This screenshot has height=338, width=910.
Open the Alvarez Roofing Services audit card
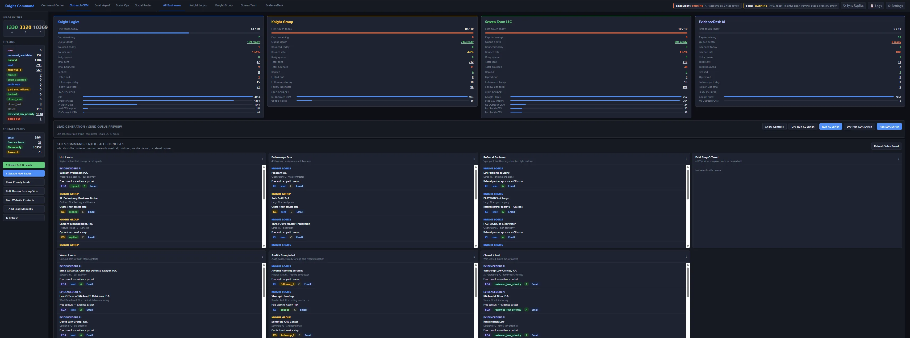point(371,276)
